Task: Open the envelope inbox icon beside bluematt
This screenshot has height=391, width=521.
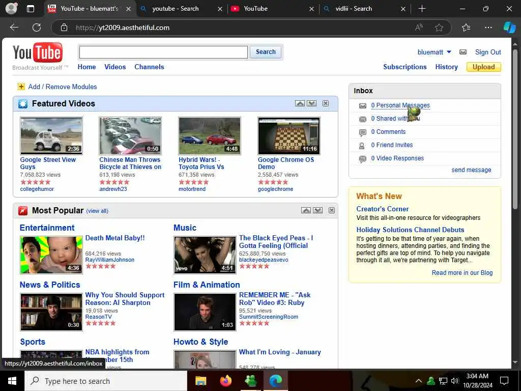Action: (463, 52)
